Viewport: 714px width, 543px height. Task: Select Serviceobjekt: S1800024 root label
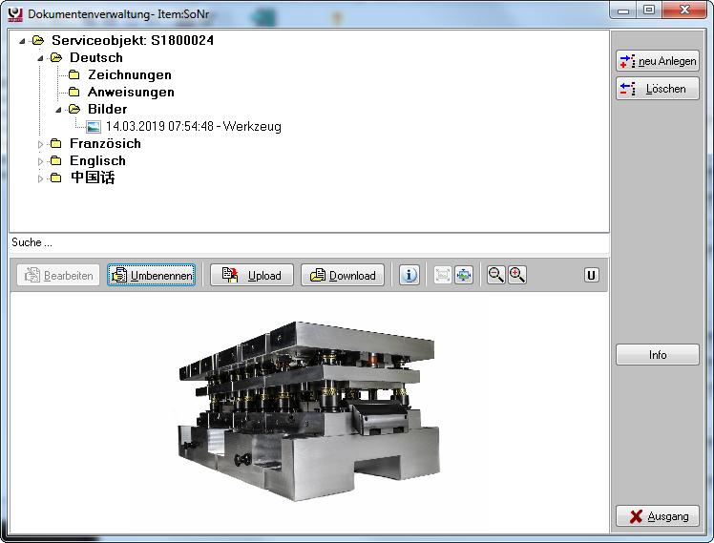(133, 40)
